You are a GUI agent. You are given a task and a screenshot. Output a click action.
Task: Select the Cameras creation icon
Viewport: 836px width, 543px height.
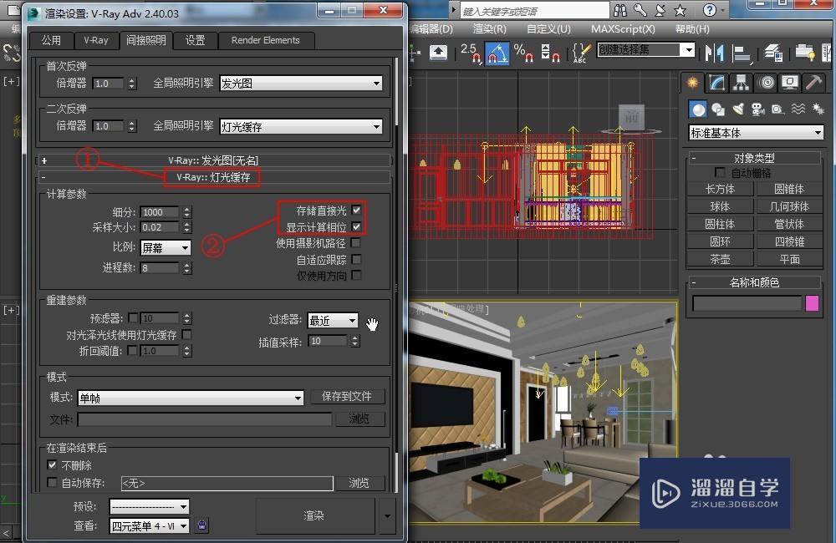757,108
